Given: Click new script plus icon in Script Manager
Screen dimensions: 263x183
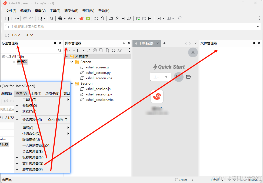Looking at the screenshot, I should click(x=79, y=50).
